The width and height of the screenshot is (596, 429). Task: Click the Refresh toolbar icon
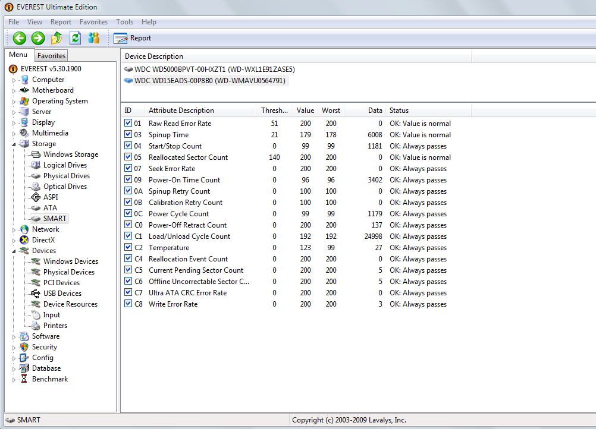(75, 38)
